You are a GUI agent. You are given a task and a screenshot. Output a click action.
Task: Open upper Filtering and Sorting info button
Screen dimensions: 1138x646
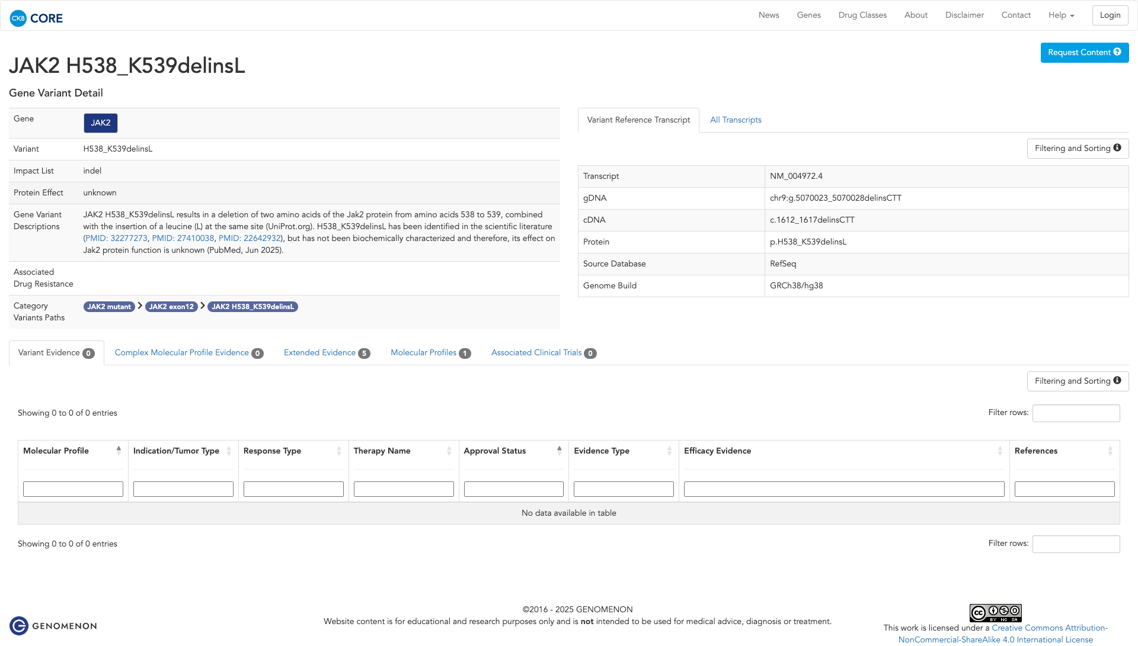point(1078,149)
